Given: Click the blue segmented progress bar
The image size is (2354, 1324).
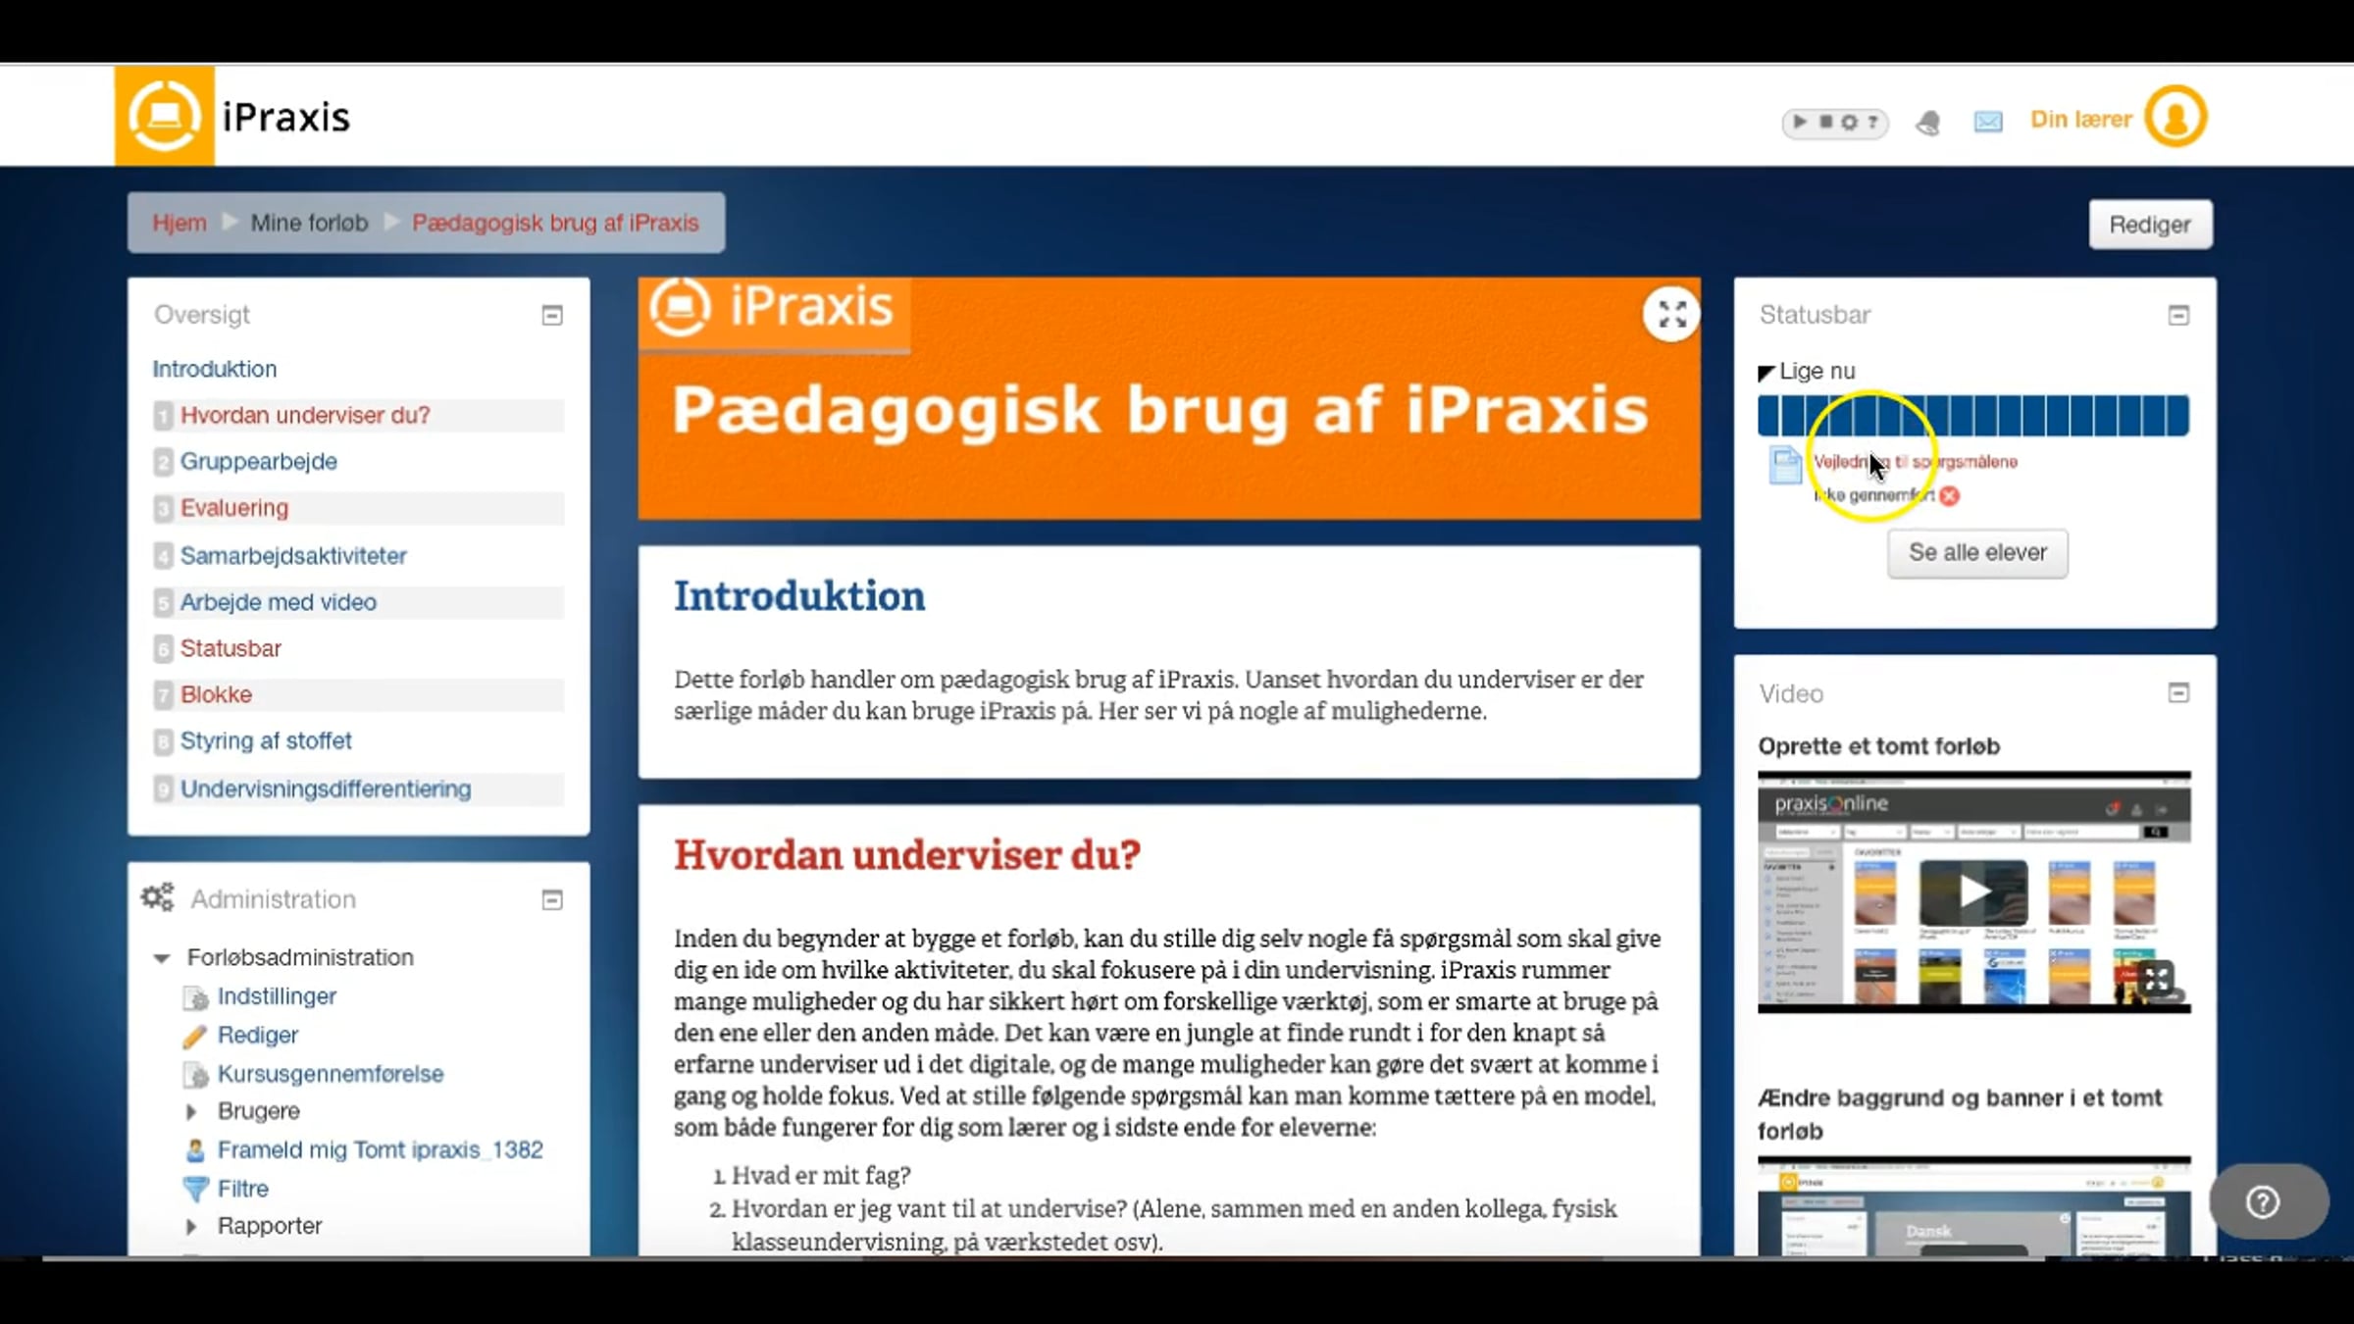Looking at the screenshot, I should [x=1973, y=416].
